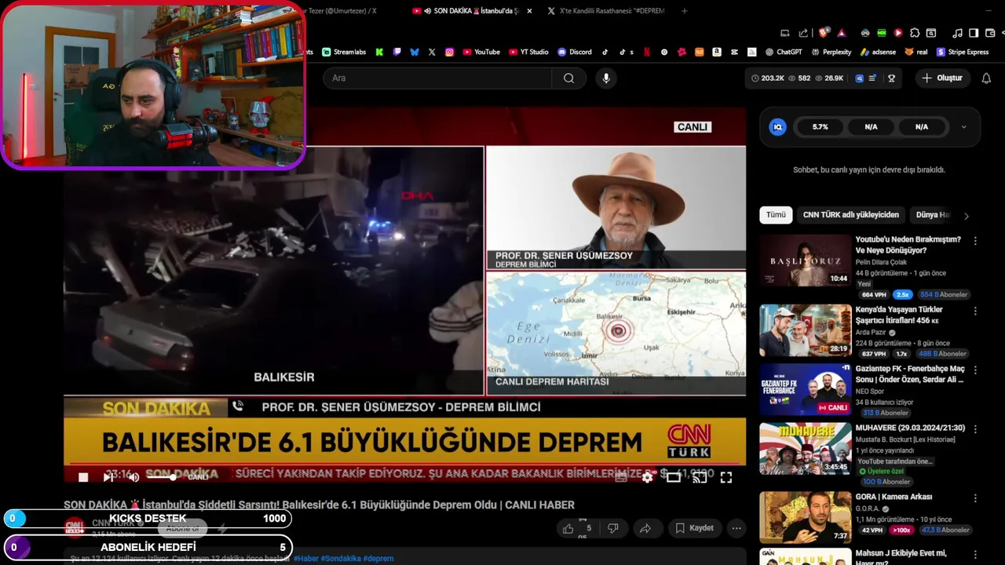The width and height of the screenshot is (1005, 565).
Task: Open the ChatGPT bookmark
Action: [784, 52]
